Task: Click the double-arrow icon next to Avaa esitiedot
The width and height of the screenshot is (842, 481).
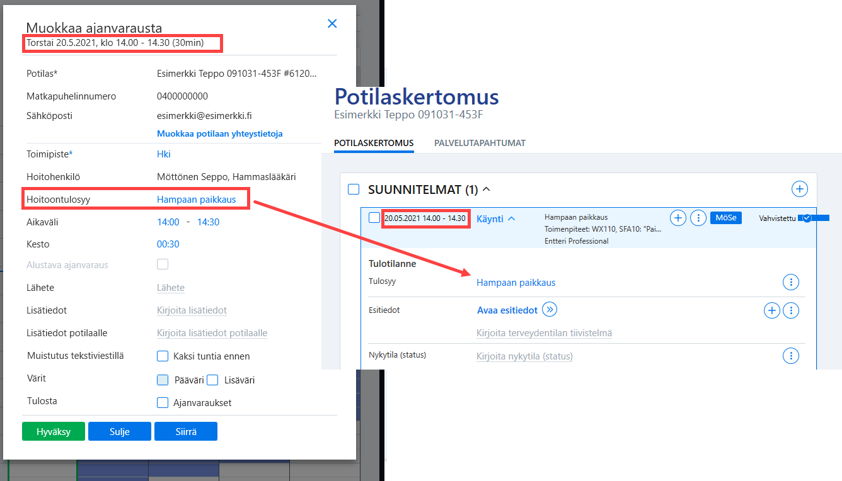Action: [x=550, y=309]
